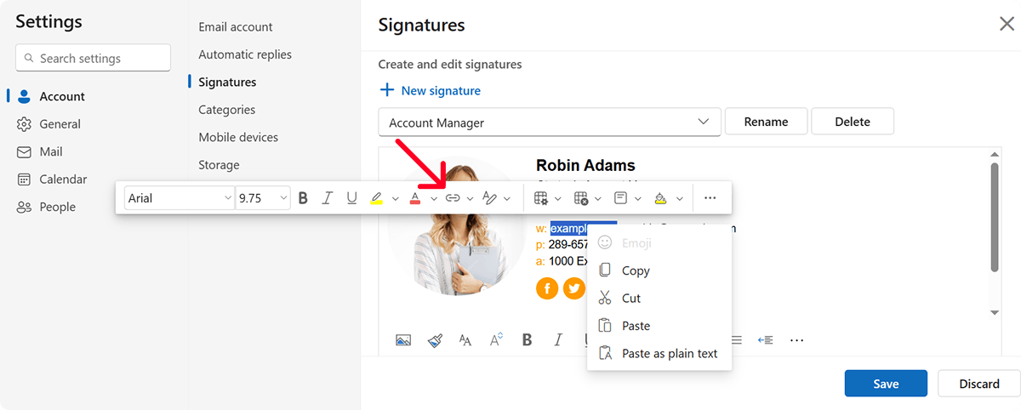Click the cell alignment icon
This screenshot has height=410, width=1021.
point(621,198)
